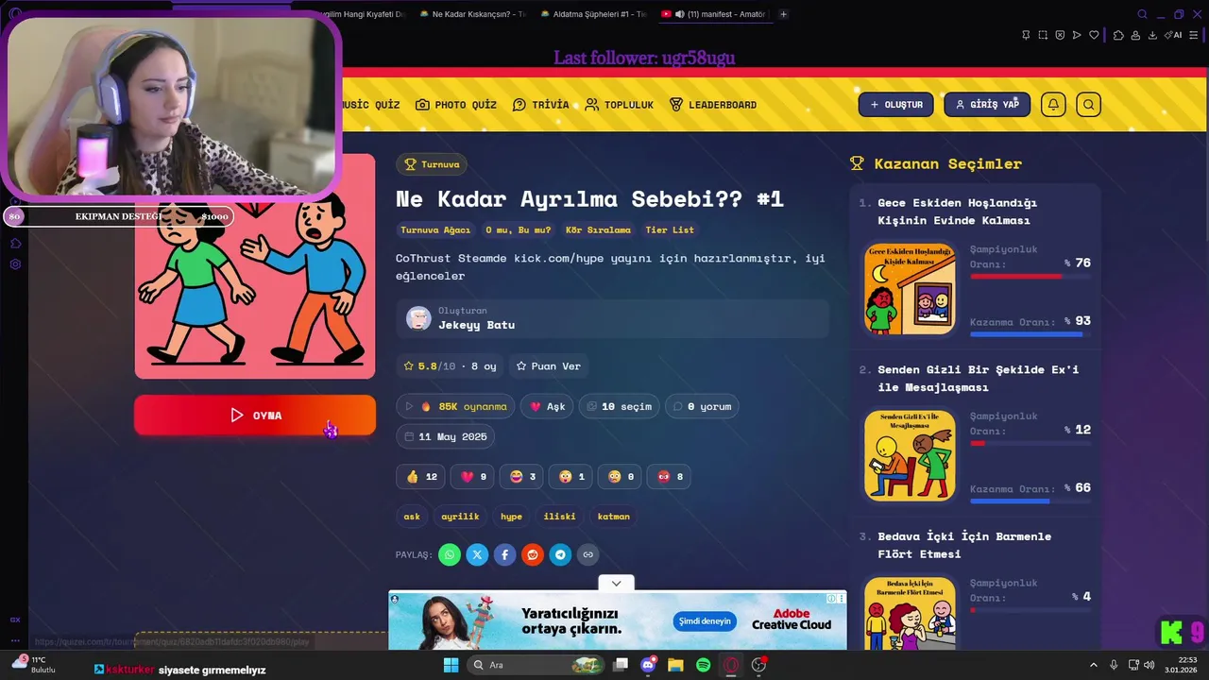Open the Topluluk menu item

tap(619, 105)
